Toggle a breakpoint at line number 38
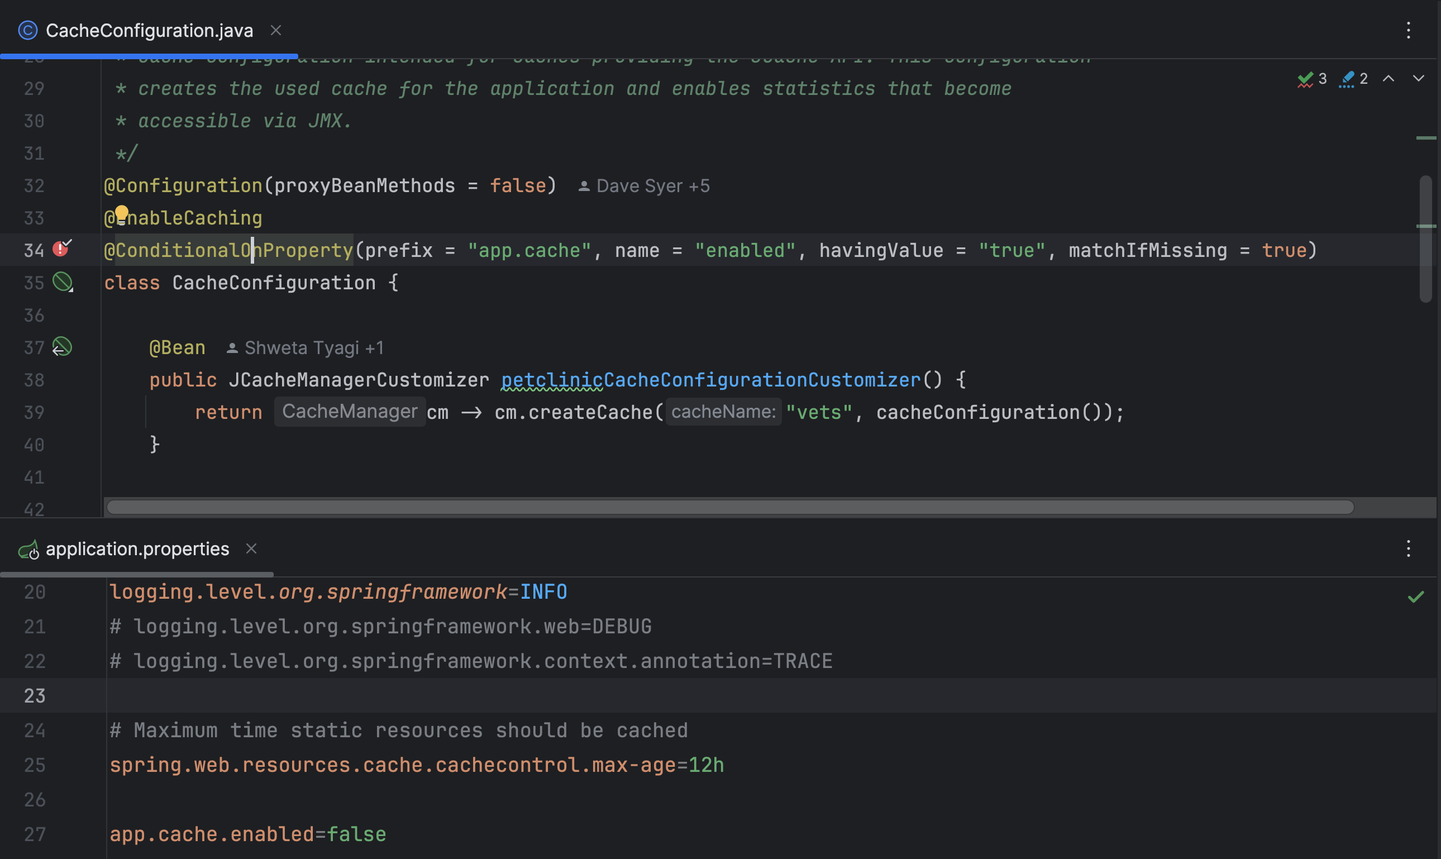The image size is (1441, 859). point(34,380)
